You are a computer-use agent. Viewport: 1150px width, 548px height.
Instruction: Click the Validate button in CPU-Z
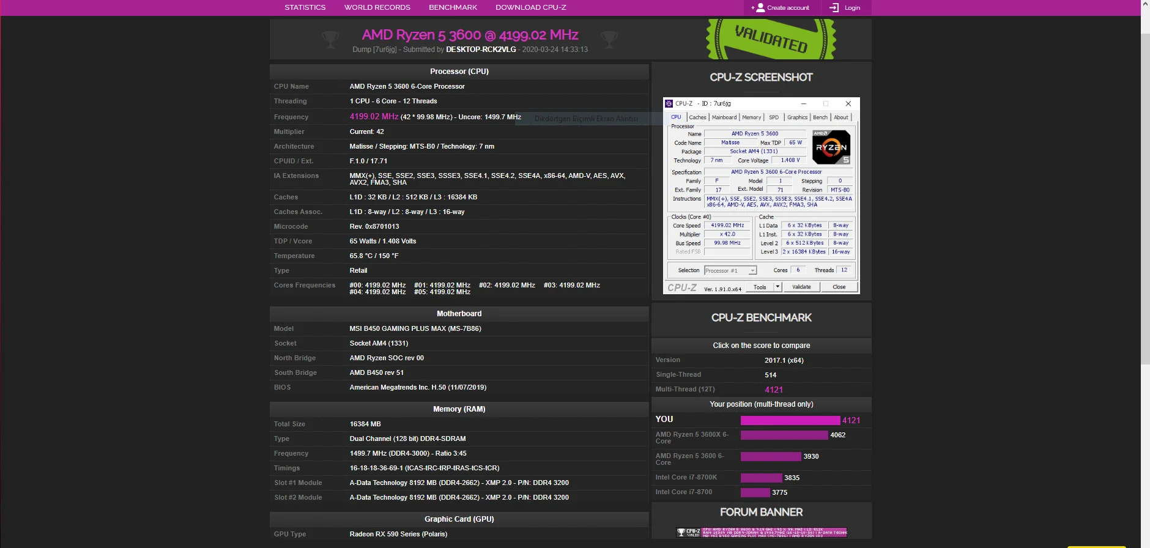click(x=801, y=287)
